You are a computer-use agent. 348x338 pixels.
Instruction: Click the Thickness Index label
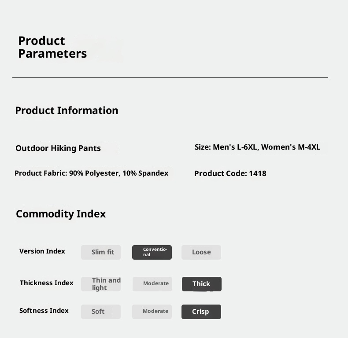[47, 283]
